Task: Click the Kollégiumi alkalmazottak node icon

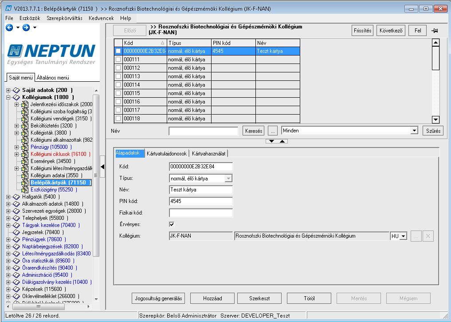Action: (x=25, y=140)
